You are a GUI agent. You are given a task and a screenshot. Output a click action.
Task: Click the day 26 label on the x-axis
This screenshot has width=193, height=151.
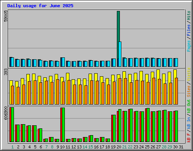pos(153,147)
